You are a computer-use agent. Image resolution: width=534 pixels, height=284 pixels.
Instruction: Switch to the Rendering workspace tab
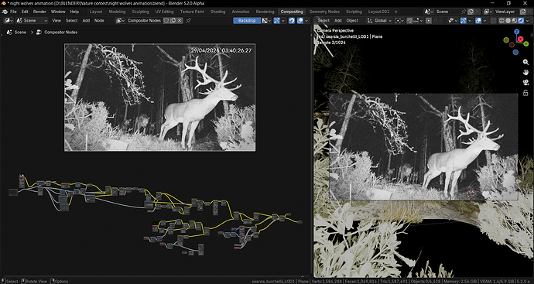click(265, 12)
